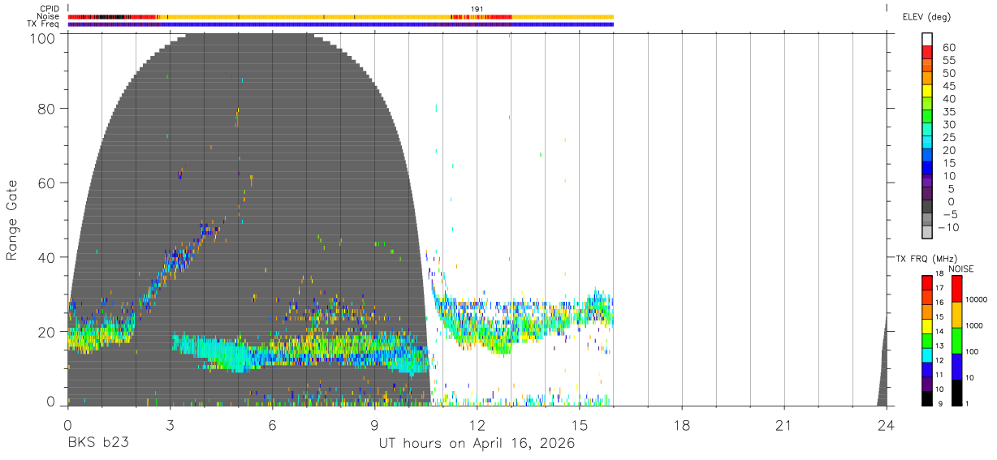
Task: Pick the lightest grey bottom ELEV colorbar segment
Action: click(x=928, y=233)
